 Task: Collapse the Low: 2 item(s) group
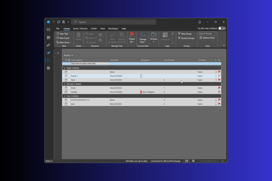tap(64, 96)
